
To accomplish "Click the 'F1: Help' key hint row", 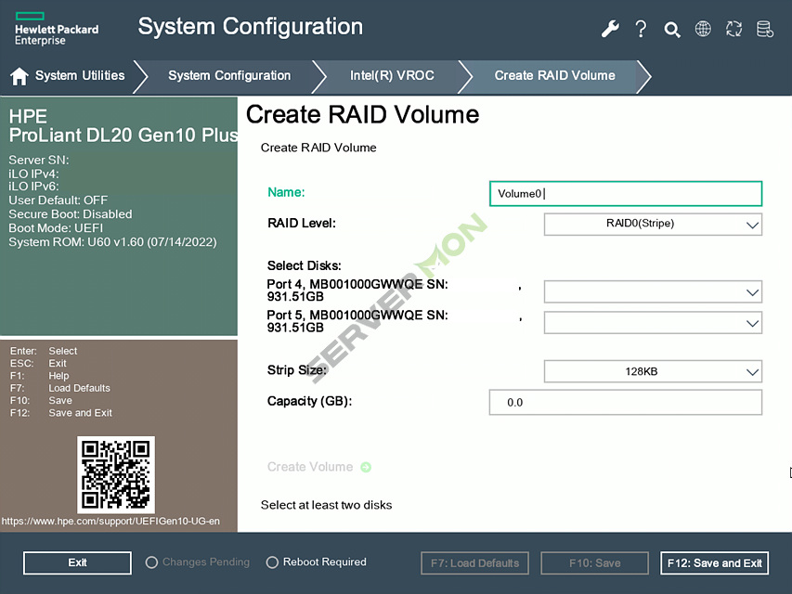I will pyautogui.click(x=39, y=376).
